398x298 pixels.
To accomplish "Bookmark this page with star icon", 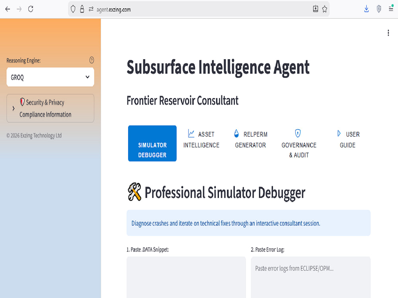I will coord(325,9).
